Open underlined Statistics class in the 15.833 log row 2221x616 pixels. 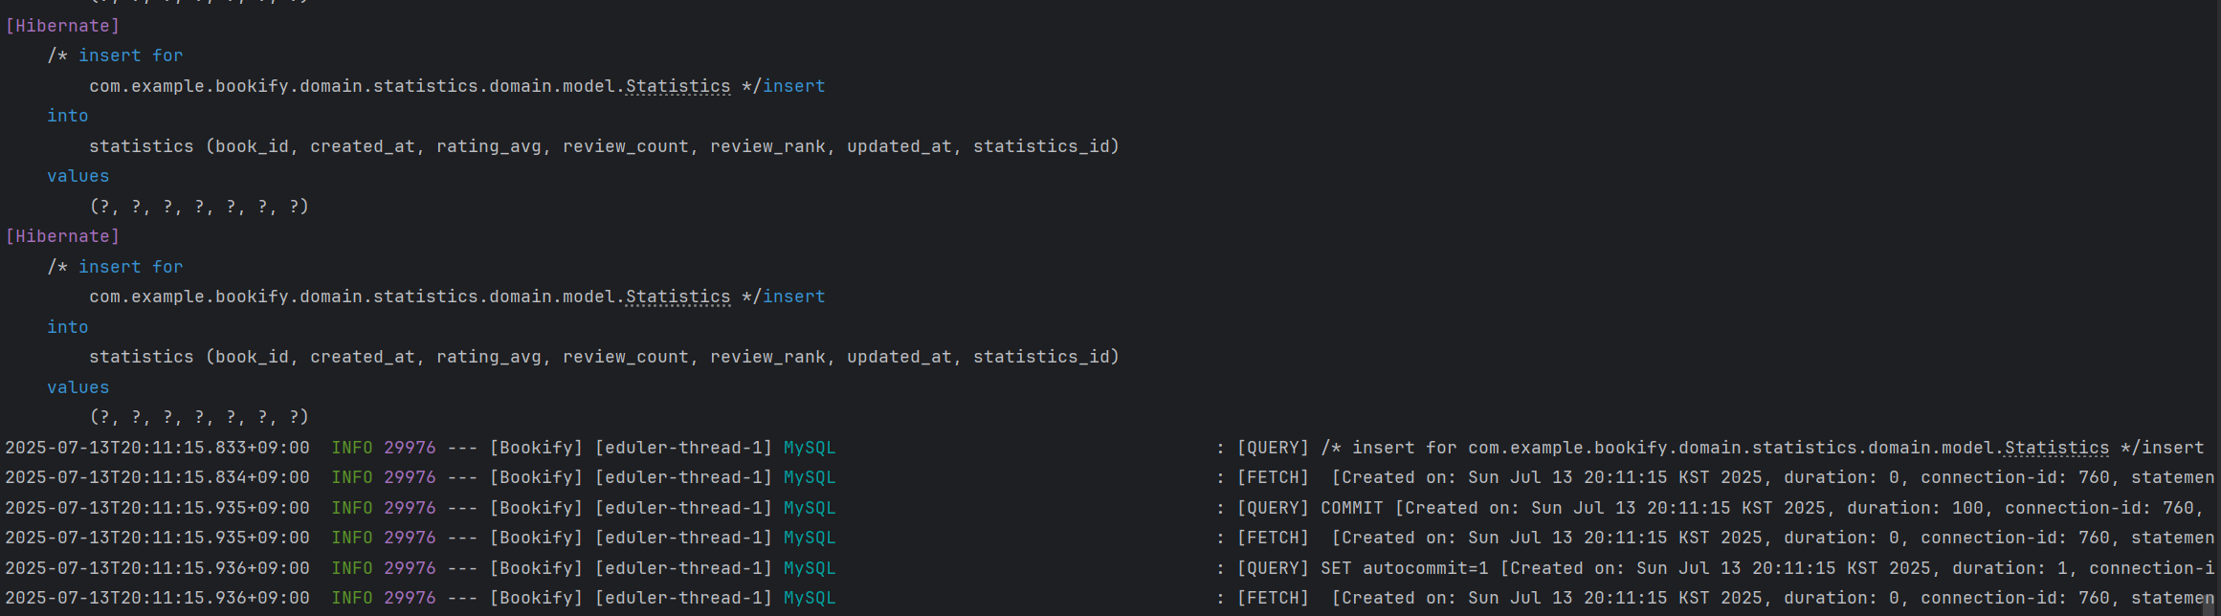pos(2056,448)
